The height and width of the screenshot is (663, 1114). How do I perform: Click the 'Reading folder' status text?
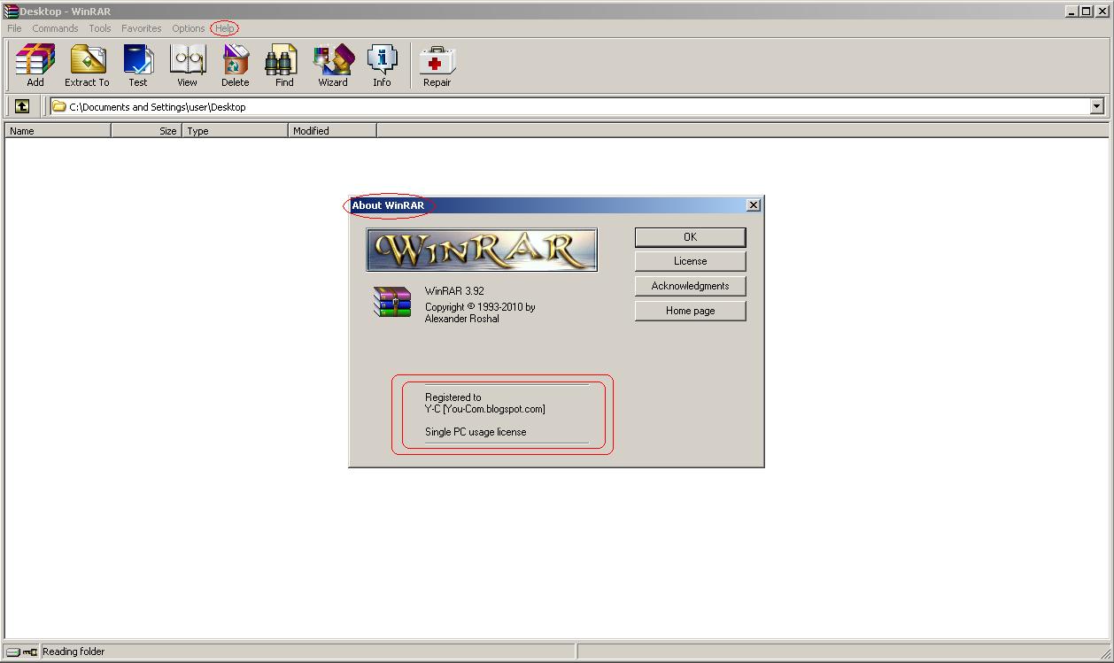click(x=73, y=651)
